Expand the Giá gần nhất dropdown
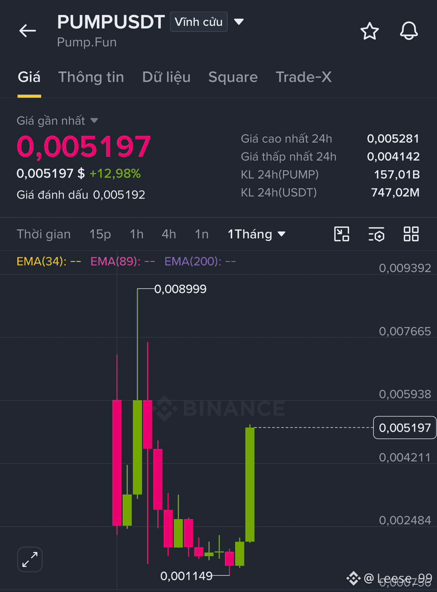The height and width of the screenshot is (592, 437). pyautogui.click(x=94, y=120)
